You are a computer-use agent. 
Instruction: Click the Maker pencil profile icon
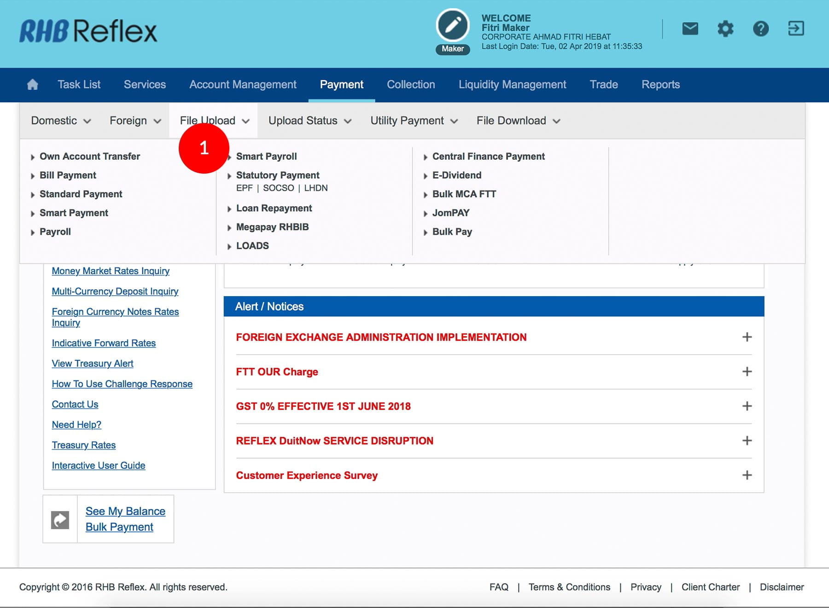tap(452, 26)
